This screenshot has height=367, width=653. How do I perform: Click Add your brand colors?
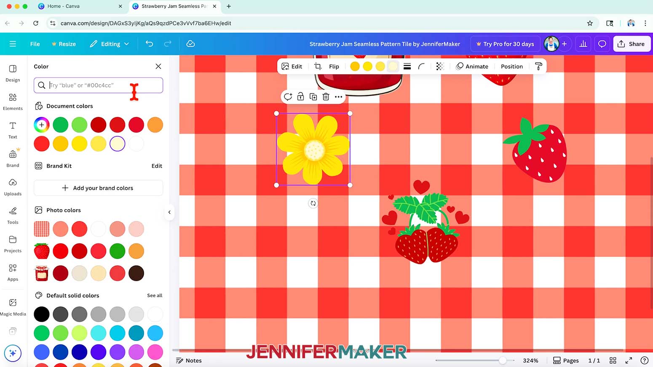(98, 188)
